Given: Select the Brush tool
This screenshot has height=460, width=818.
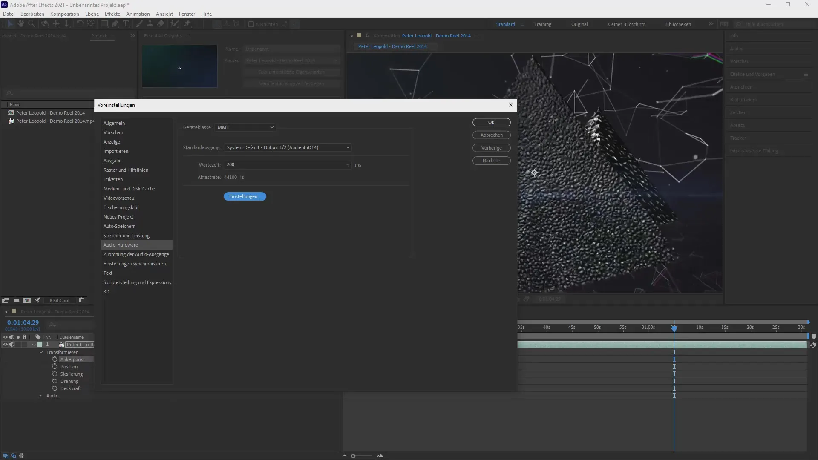Looking at the screenshot, I should tap(139, 24).
